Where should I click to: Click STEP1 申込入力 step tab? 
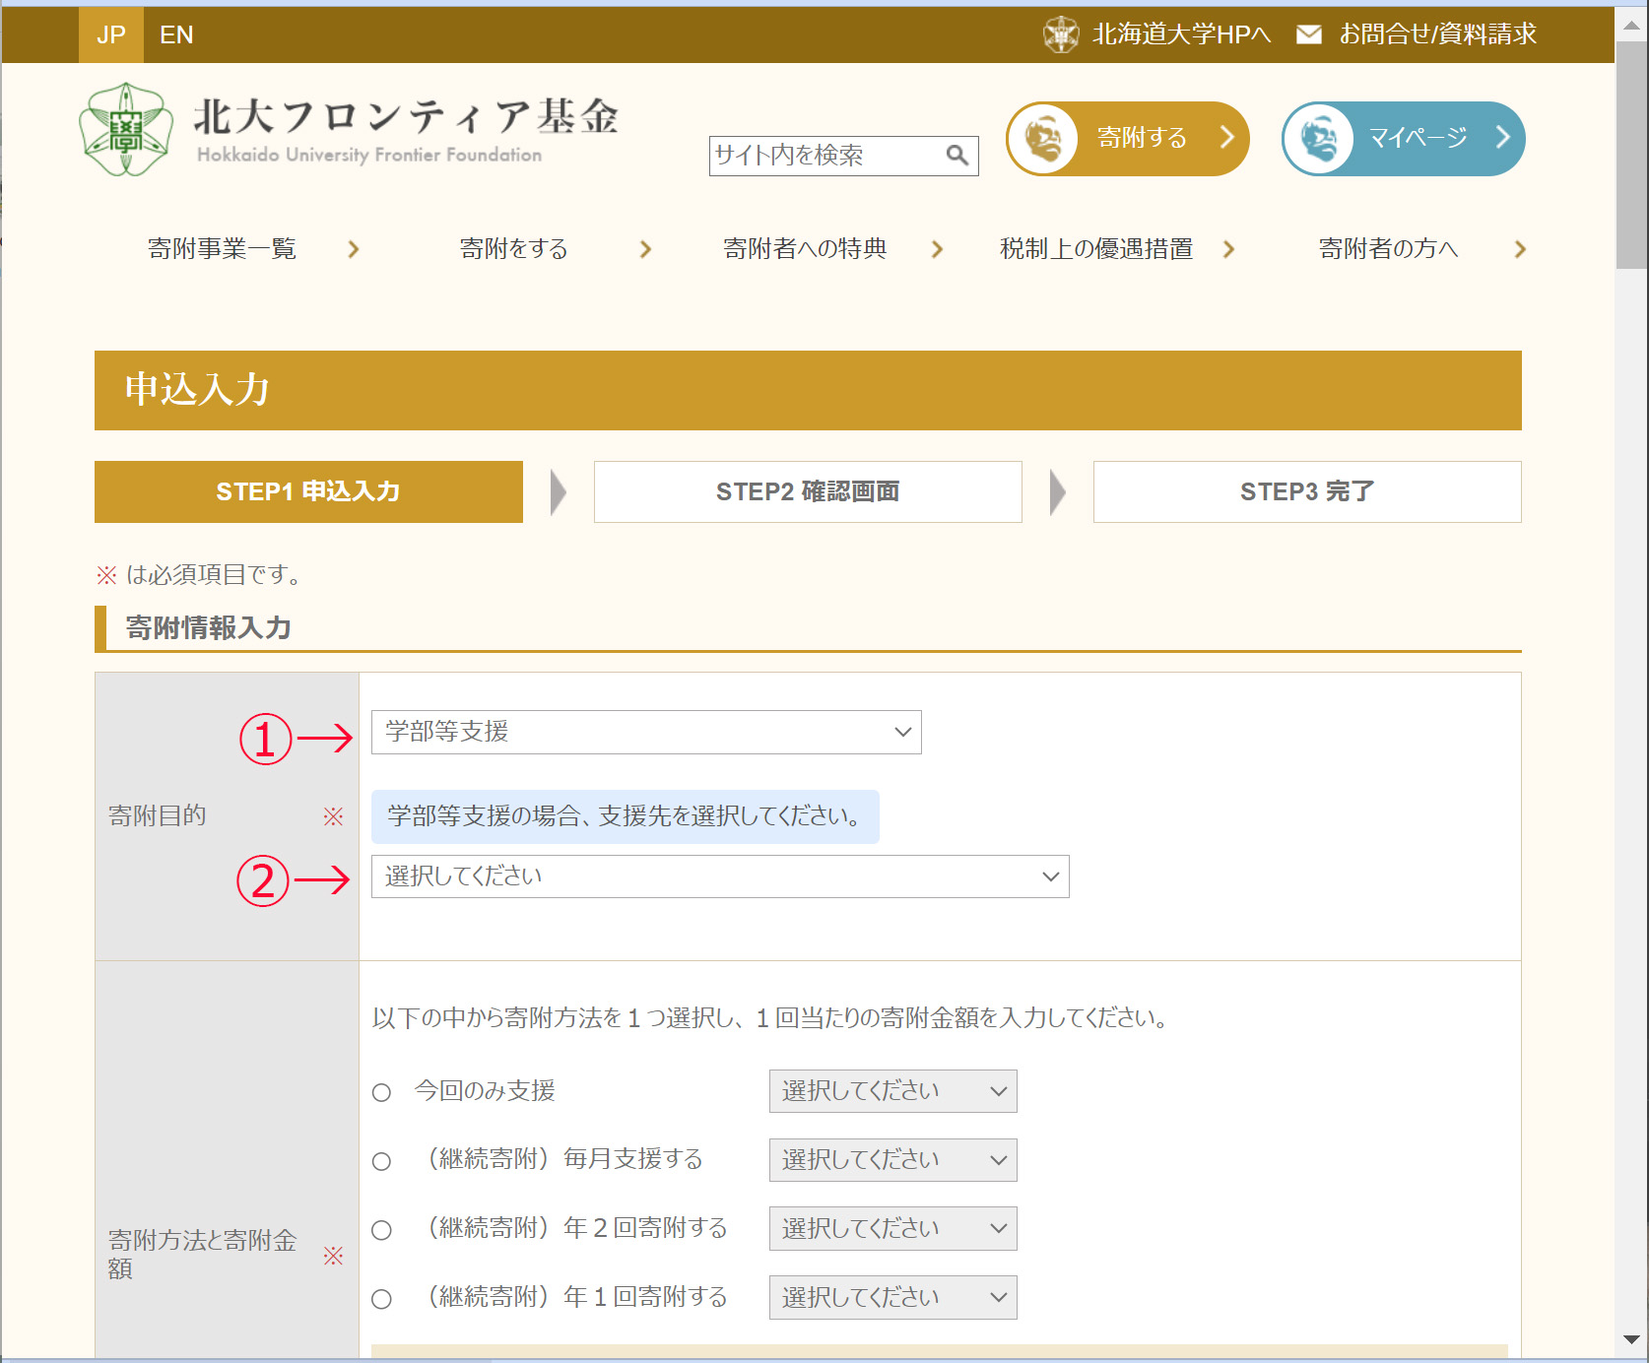308,491
